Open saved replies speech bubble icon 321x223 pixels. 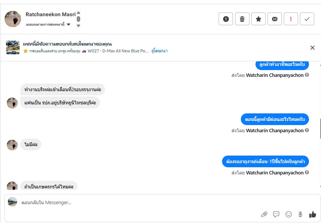coord(276,214)
